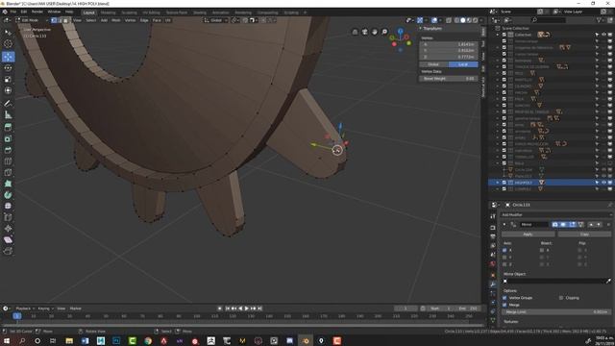Select the Shear tool
Viewport: 615px width, 346px height.
(x=8, y=239)
